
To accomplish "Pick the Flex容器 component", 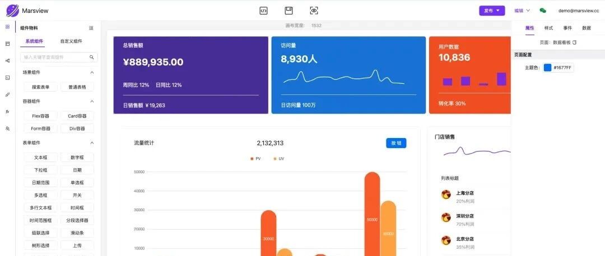I will (x=40, y=116).
